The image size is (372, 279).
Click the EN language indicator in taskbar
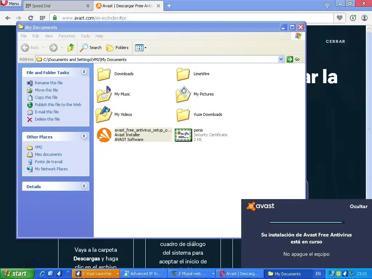[318, 274]
